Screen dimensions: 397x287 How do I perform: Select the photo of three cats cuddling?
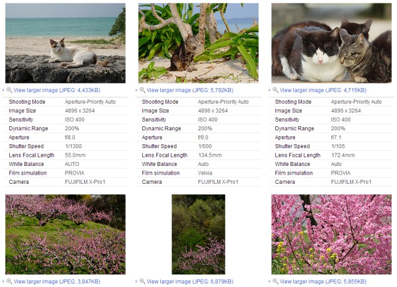click(x=331, y=43)
